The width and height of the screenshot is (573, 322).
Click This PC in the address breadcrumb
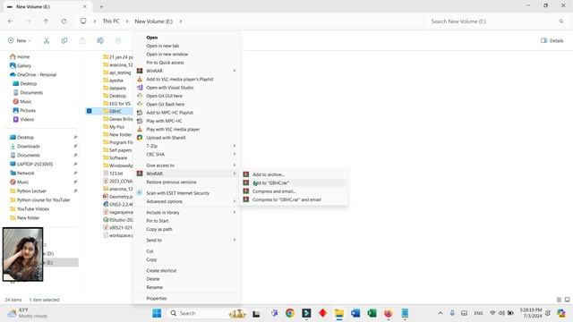pyautogui.click(x=111, y=21)
